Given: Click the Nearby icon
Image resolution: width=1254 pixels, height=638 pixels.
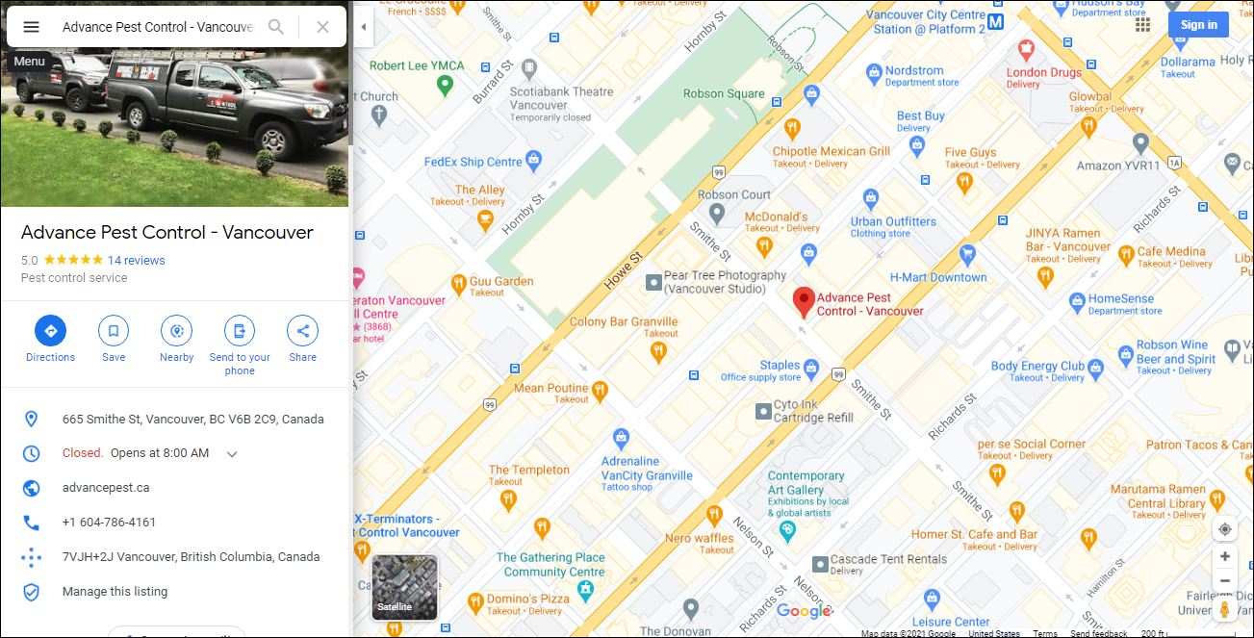Looking at the screenshot, I should [x=176, y=331].
